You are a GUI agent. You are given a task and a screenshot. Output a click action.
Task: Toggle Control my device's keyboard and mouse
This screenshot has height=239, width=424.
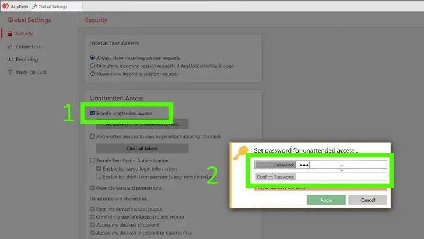tap(92, 217)
